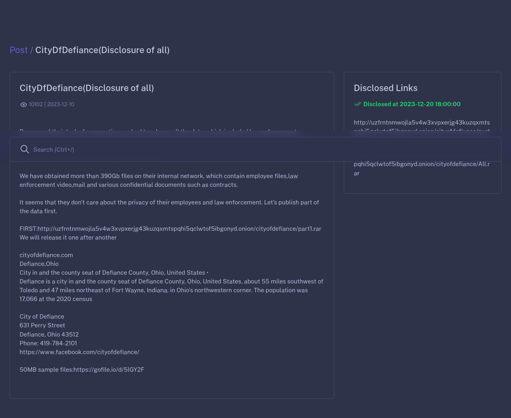This screenshot has width=511, height=418.
Task: Click the 10102 view count
Action: click(36, 104)
